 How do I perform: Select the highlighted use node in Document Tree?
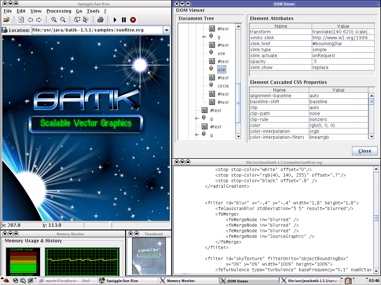coord(221,69)
